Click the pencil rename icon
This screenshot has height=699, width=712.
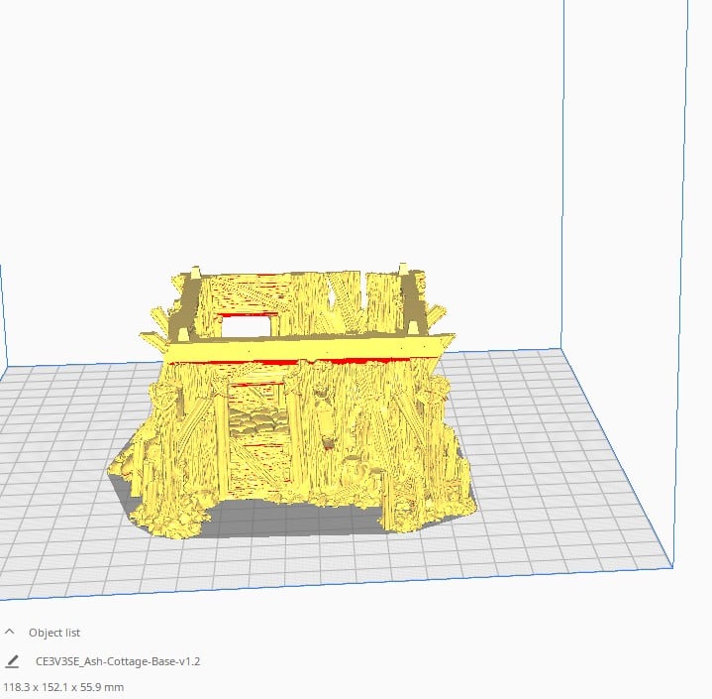click(12, 660)
